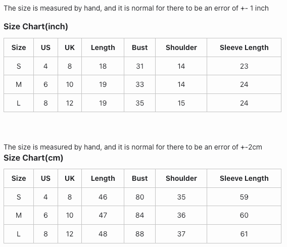Select the Sleeve Length header in inch table
Image resolution: width=287 pixels, height=247 pixels.
pyautogui.click(x=244, y=47)
